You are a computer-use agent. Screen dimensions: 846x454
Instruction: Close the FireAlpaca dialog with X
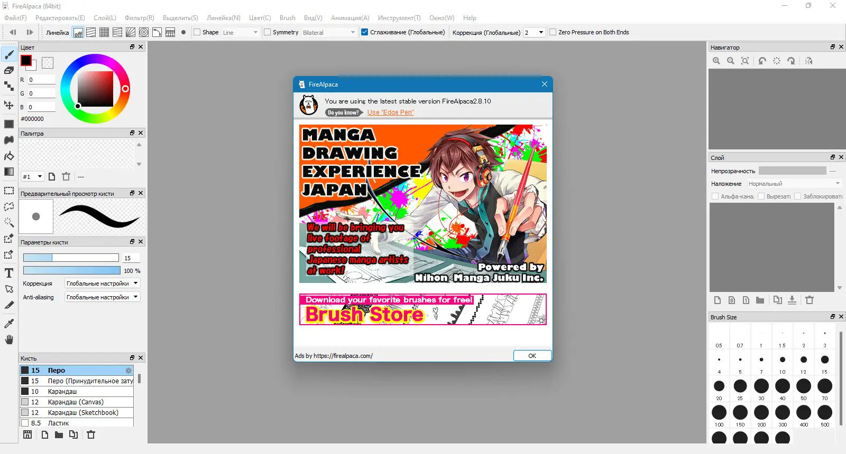[x=545, y=84]
